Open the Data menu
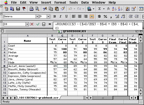 85,3
